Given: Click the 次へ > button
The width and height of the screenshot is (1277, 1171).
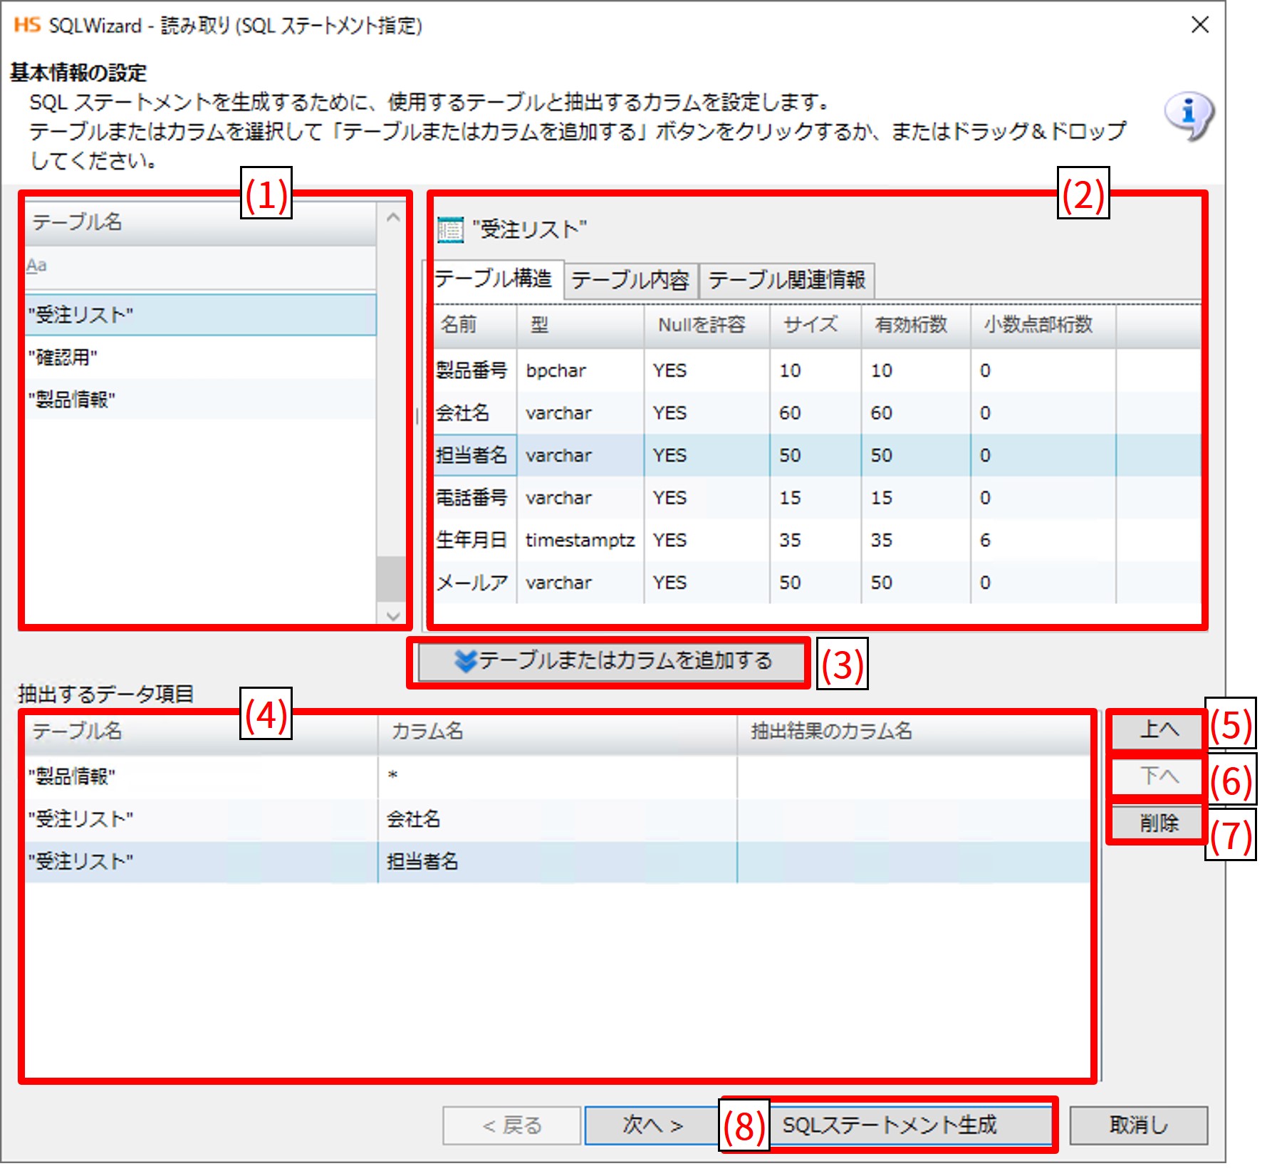Looking at the screenshot, I should tap(652, 1125).
